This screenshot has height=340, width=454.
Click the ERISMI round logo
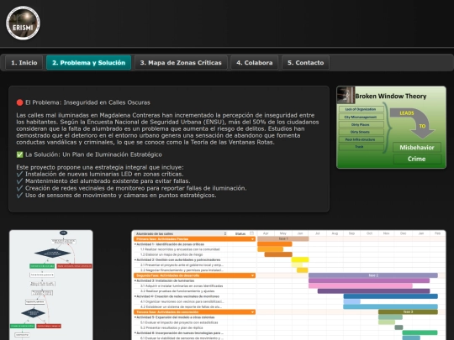(x=23, y=24)
